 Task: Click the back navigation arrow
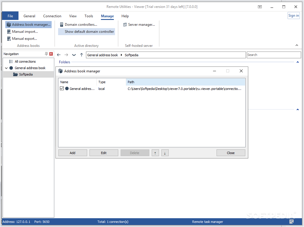58,55
